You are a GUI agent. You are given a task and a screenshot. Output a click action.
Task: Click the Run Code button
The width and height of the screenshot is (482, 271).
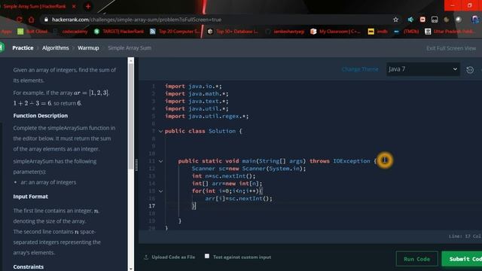tap(416, 259)
